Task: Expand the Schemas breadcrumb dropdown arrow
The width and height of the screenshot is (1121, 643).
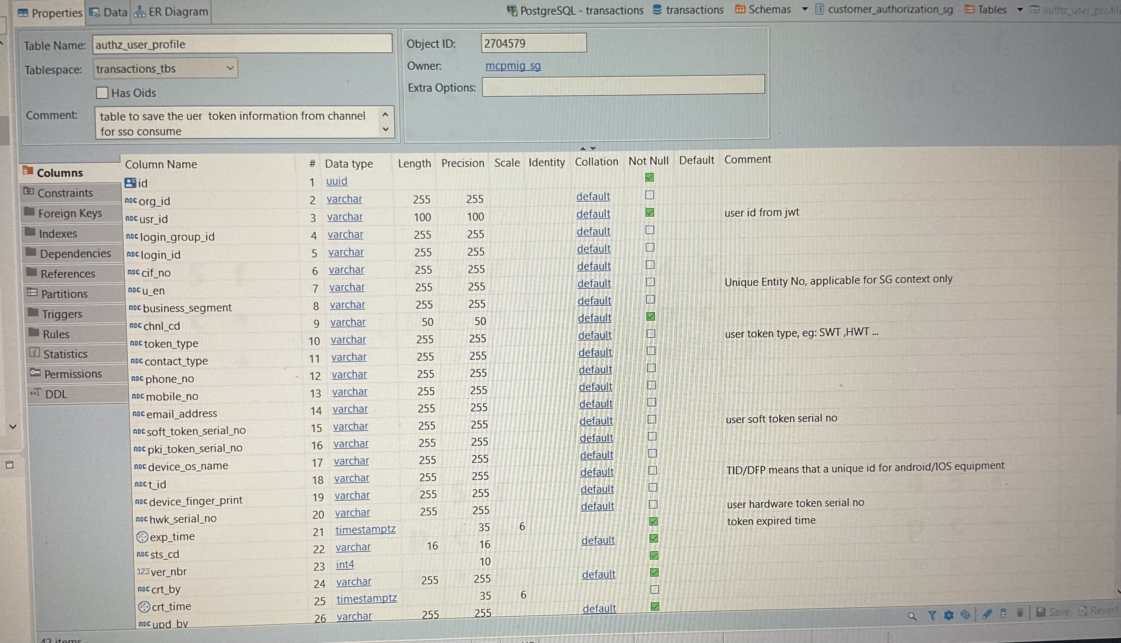Action: (x=804, y=9)
